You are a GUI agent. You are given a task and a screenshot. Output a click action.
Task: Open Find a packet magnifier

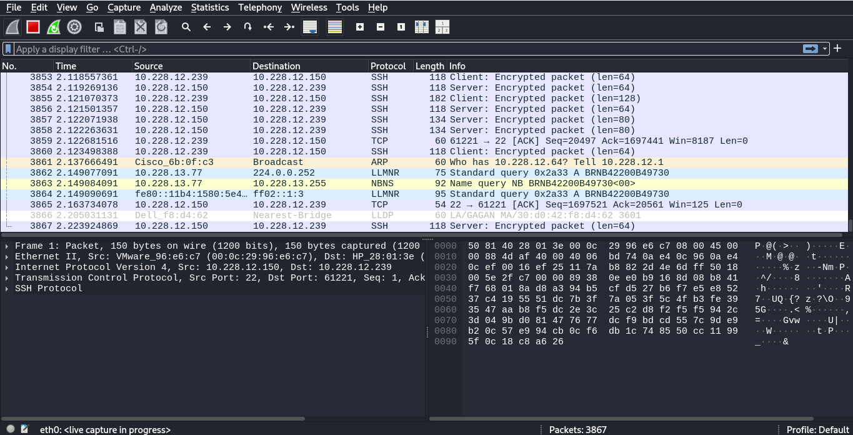tap(186, 27)
